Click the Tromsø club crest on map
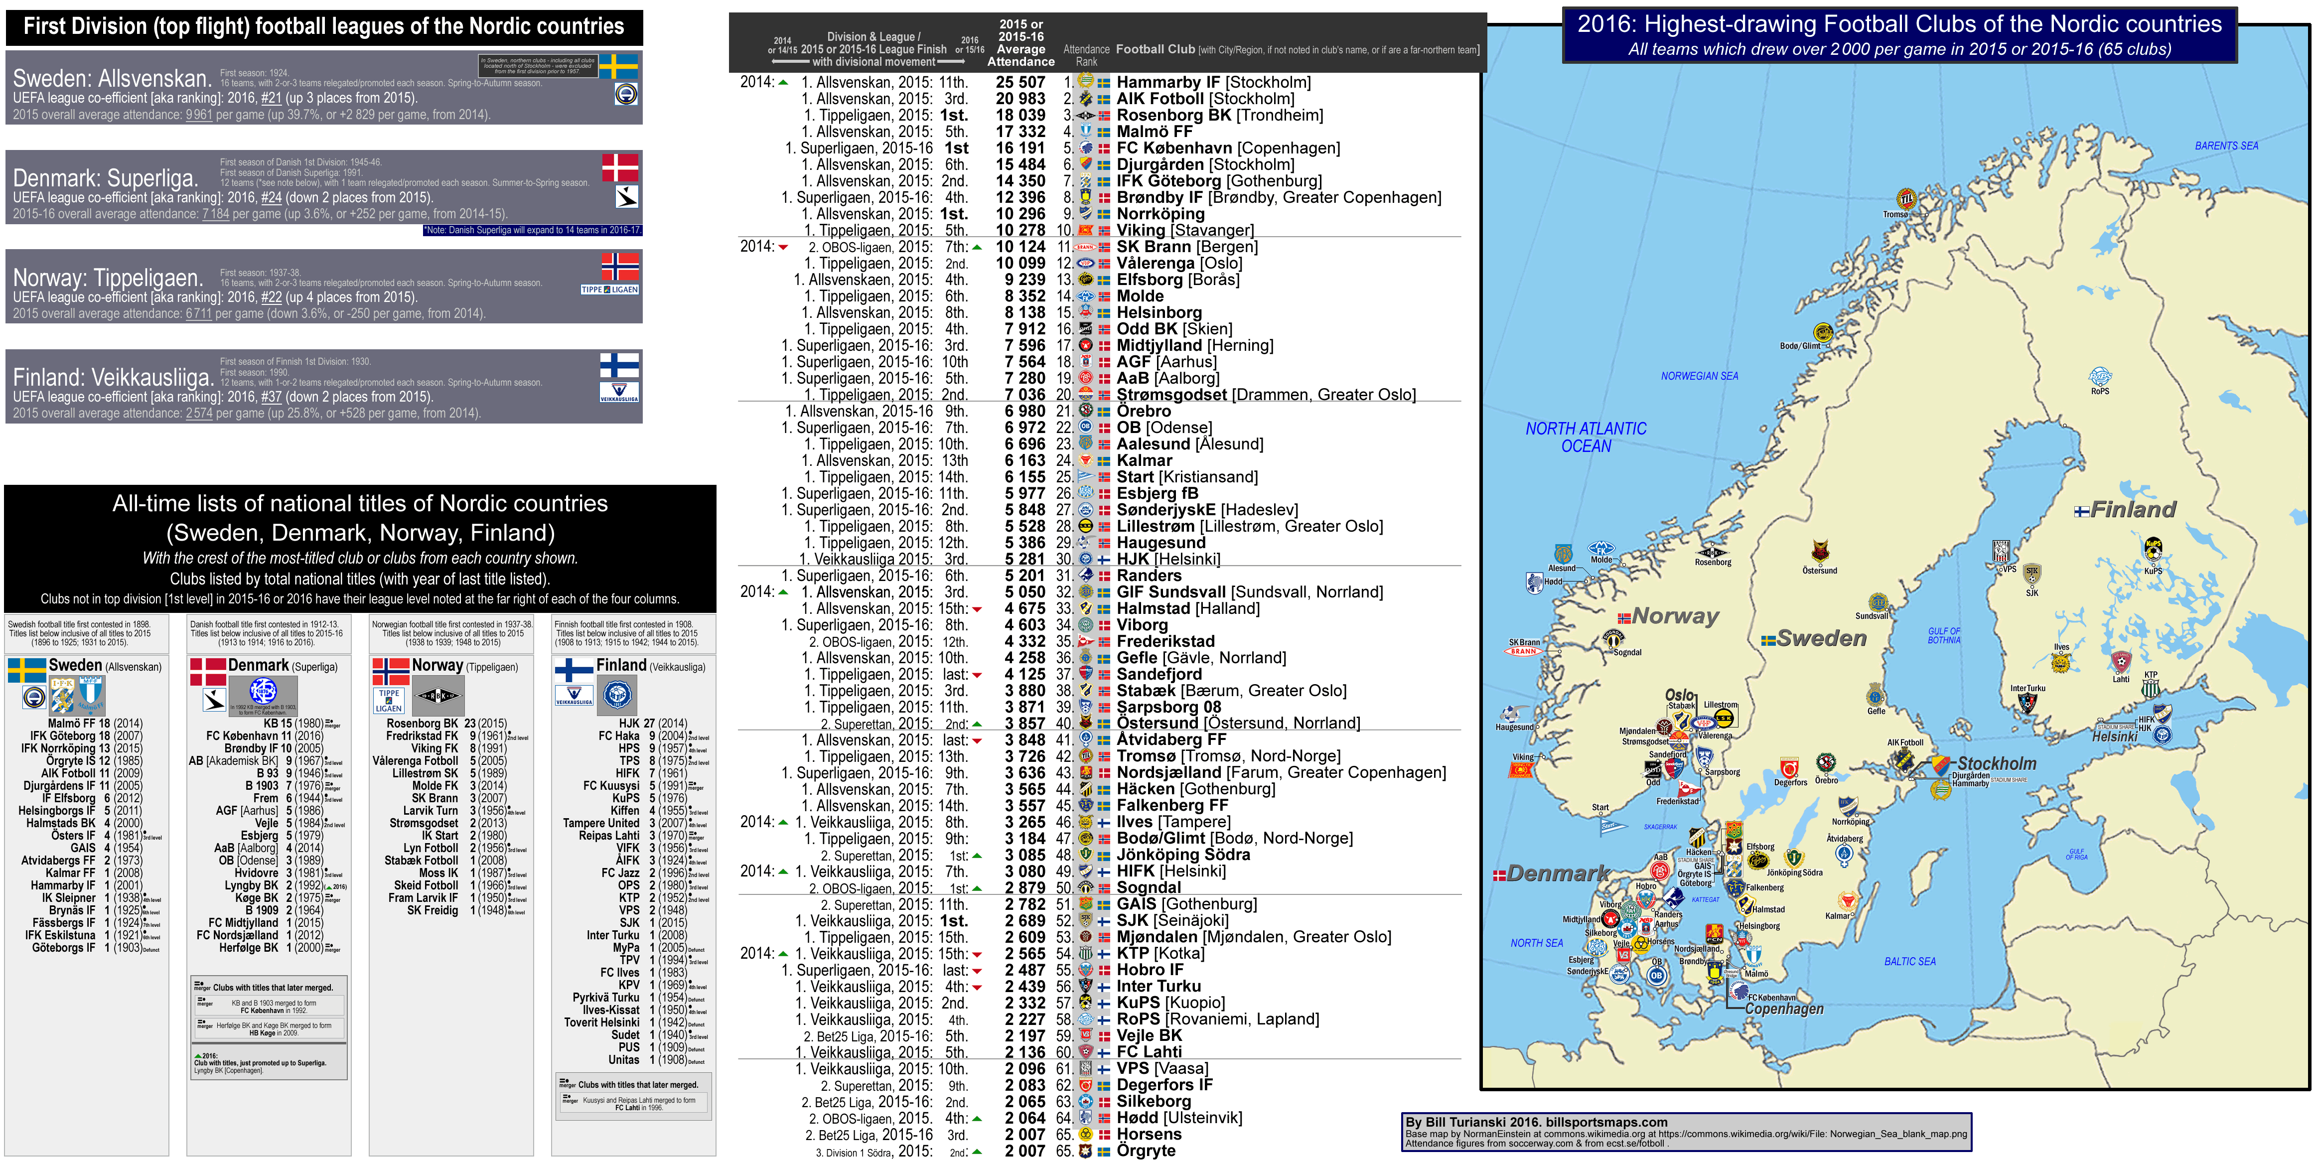This screenshot has width=2317, height=1161. pyautogui.click(x=1906, y=200)
